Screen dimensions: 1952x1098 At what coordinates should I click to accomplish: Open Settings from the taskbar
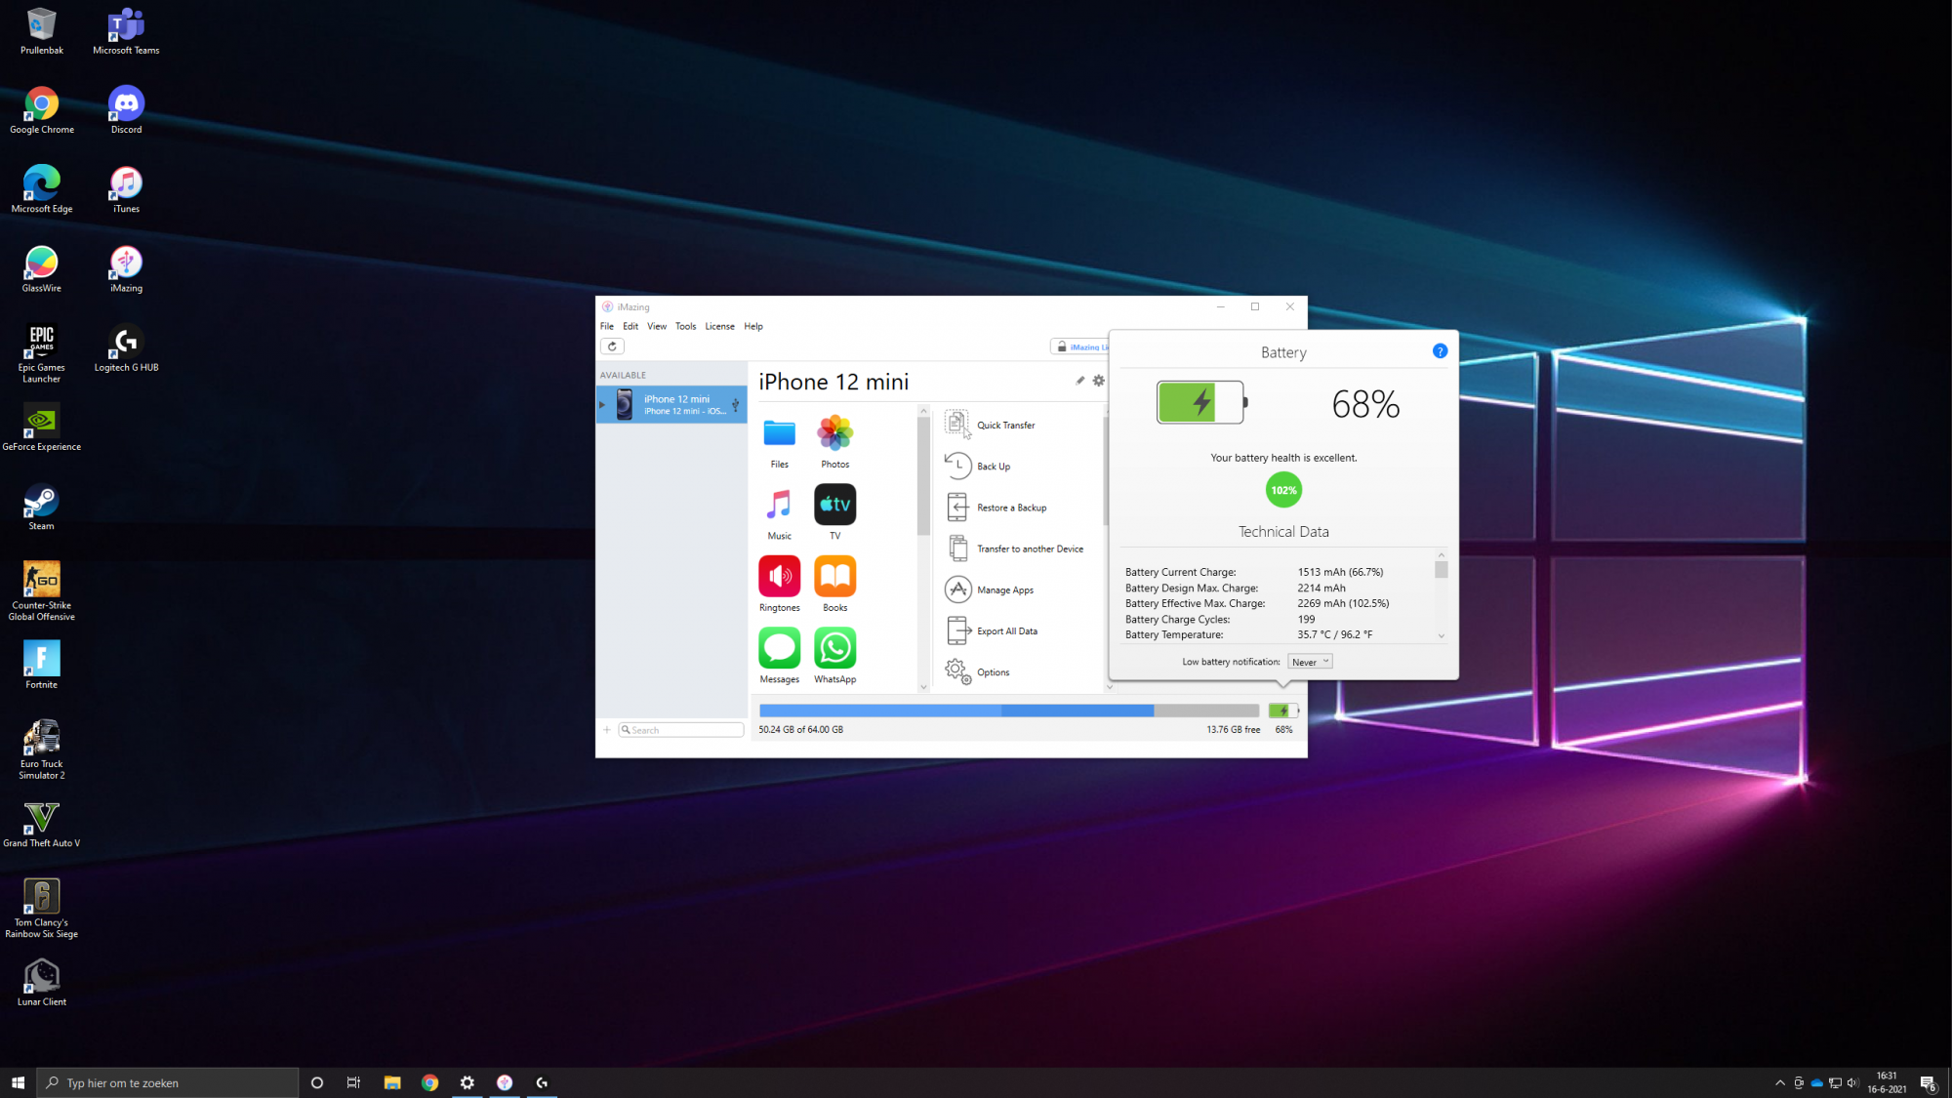[468, 1082]
